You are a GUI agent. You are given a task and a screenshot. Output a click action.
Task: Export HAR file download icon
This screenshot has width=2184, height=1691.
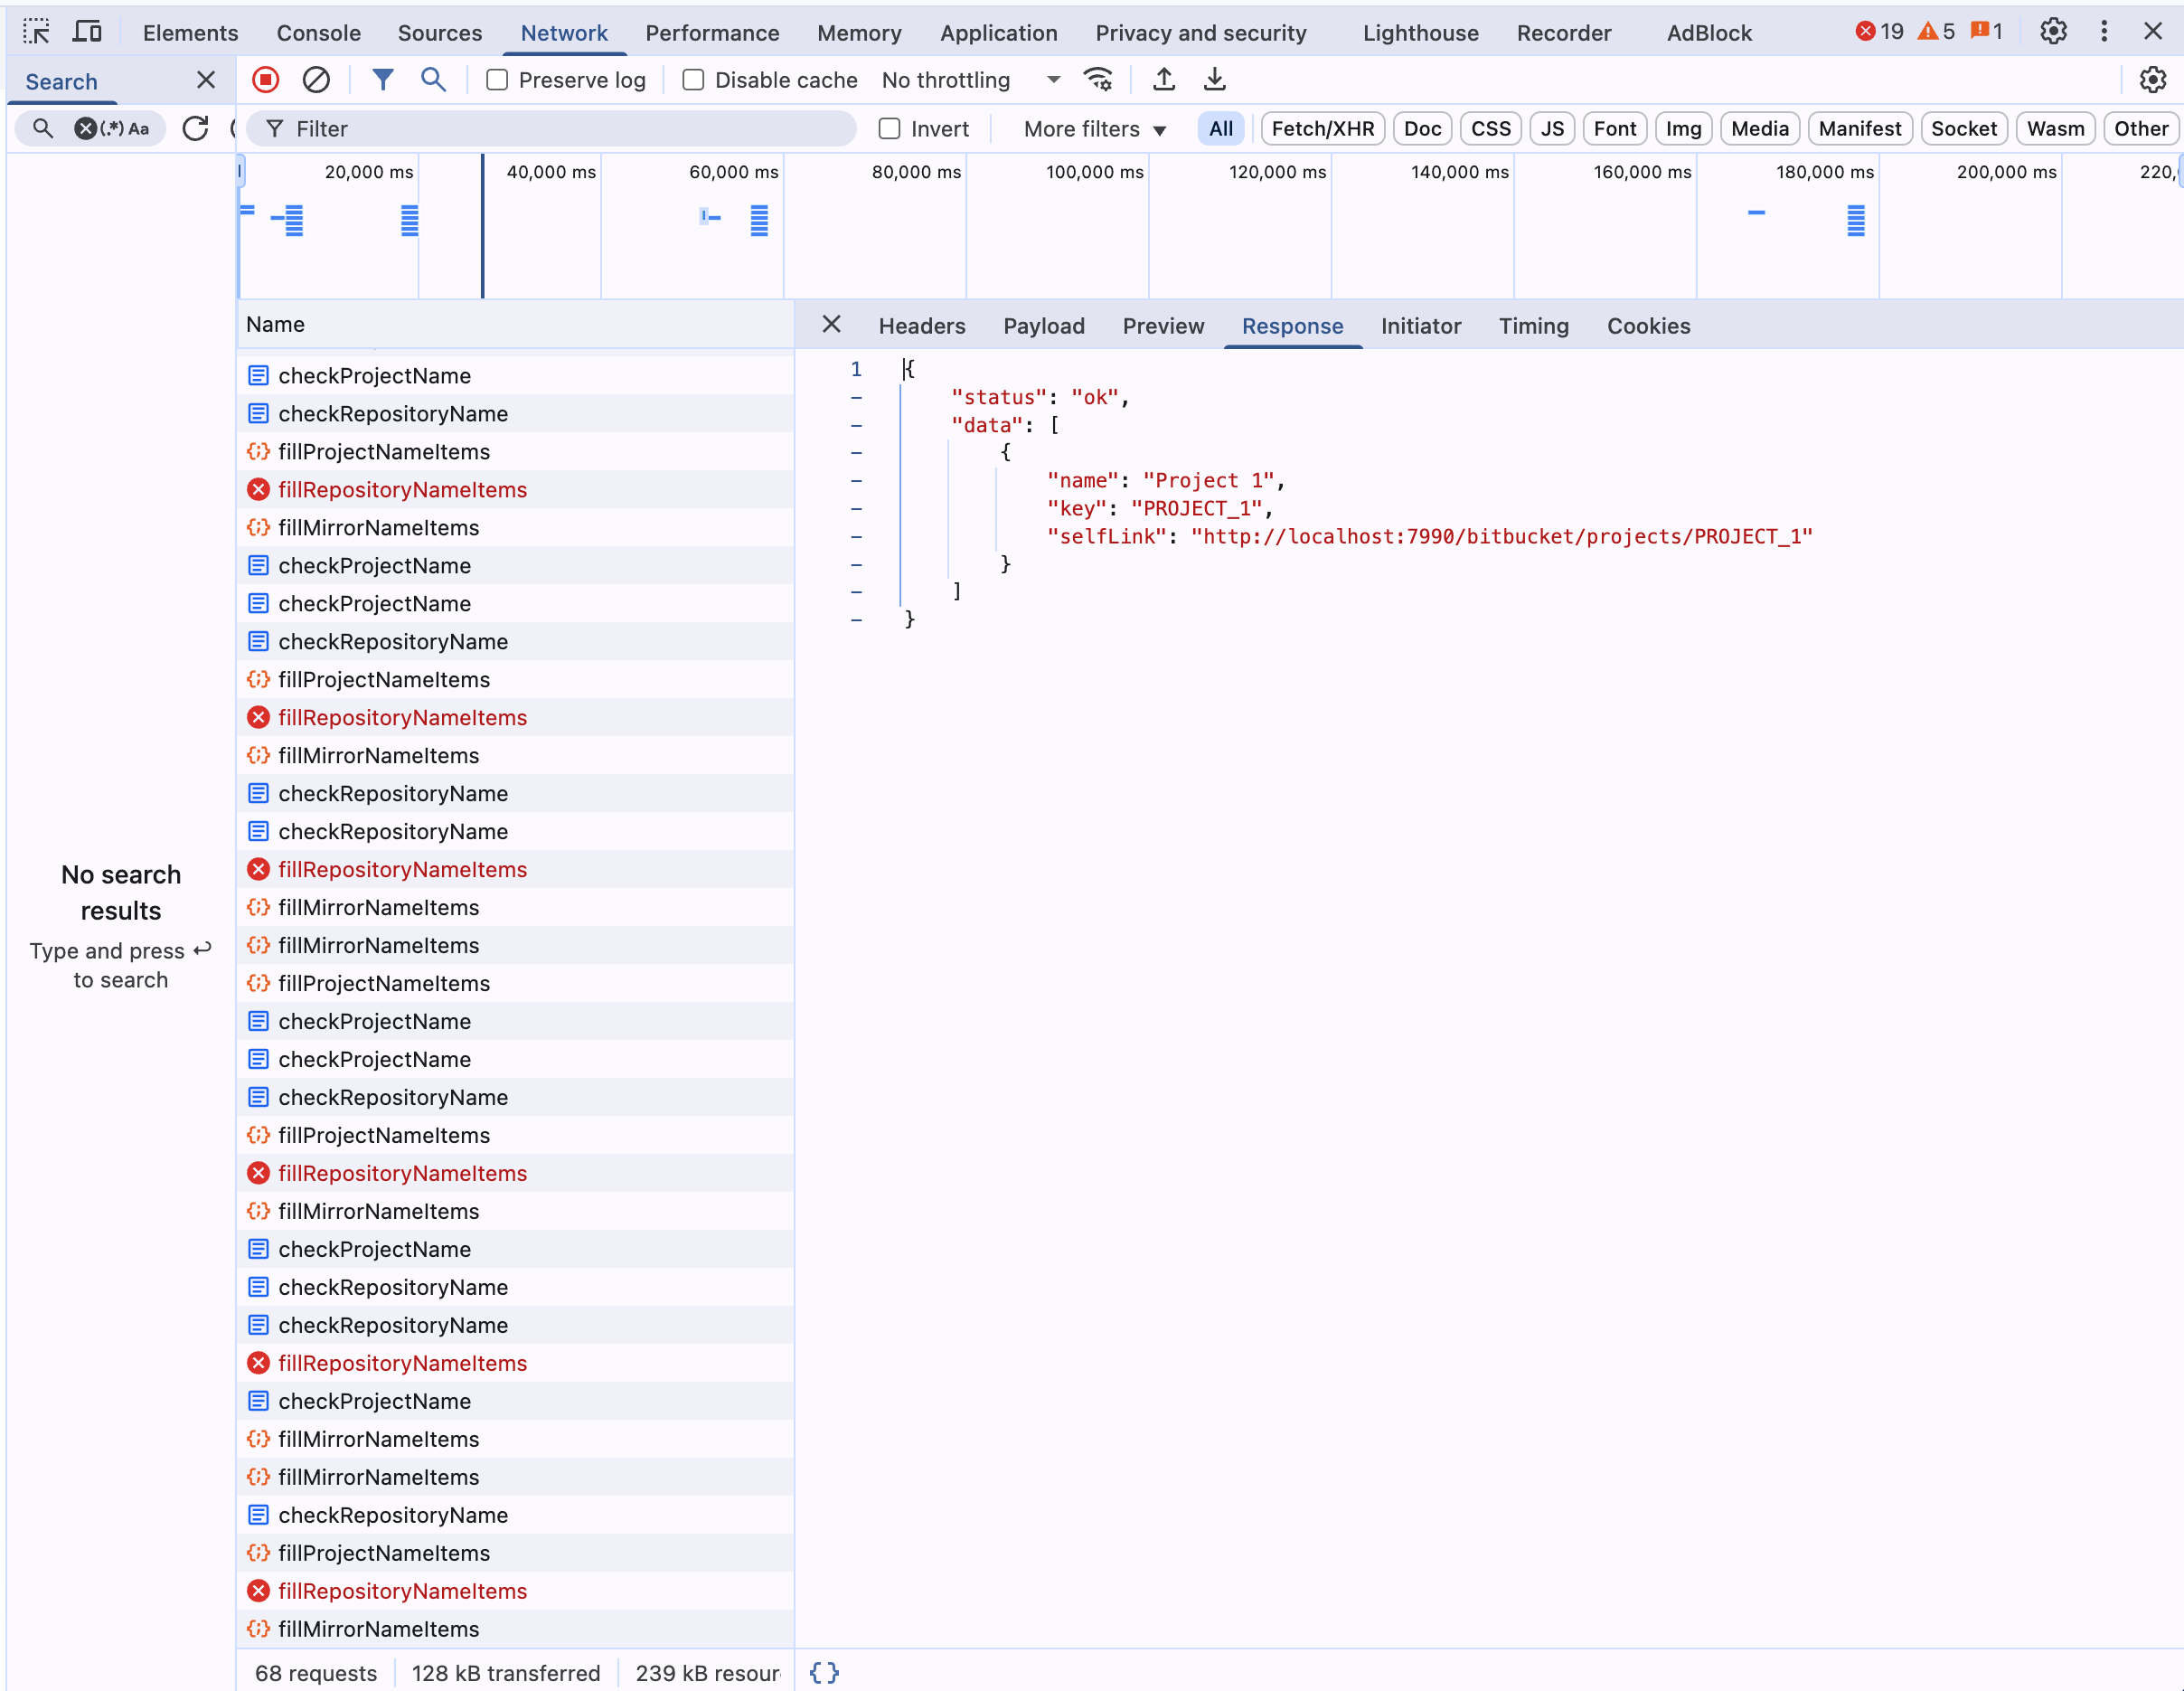pos(1214,80)
